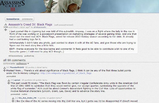This screenshot has width=159, height=103.
Task: Downvote We_Are_Dobis_PR's comment
Action: [13, 101]
